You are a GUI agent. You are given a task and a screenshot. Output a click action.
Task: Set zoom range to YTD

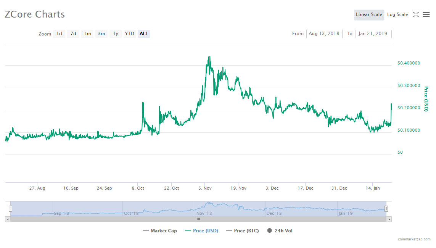point(129,34)
